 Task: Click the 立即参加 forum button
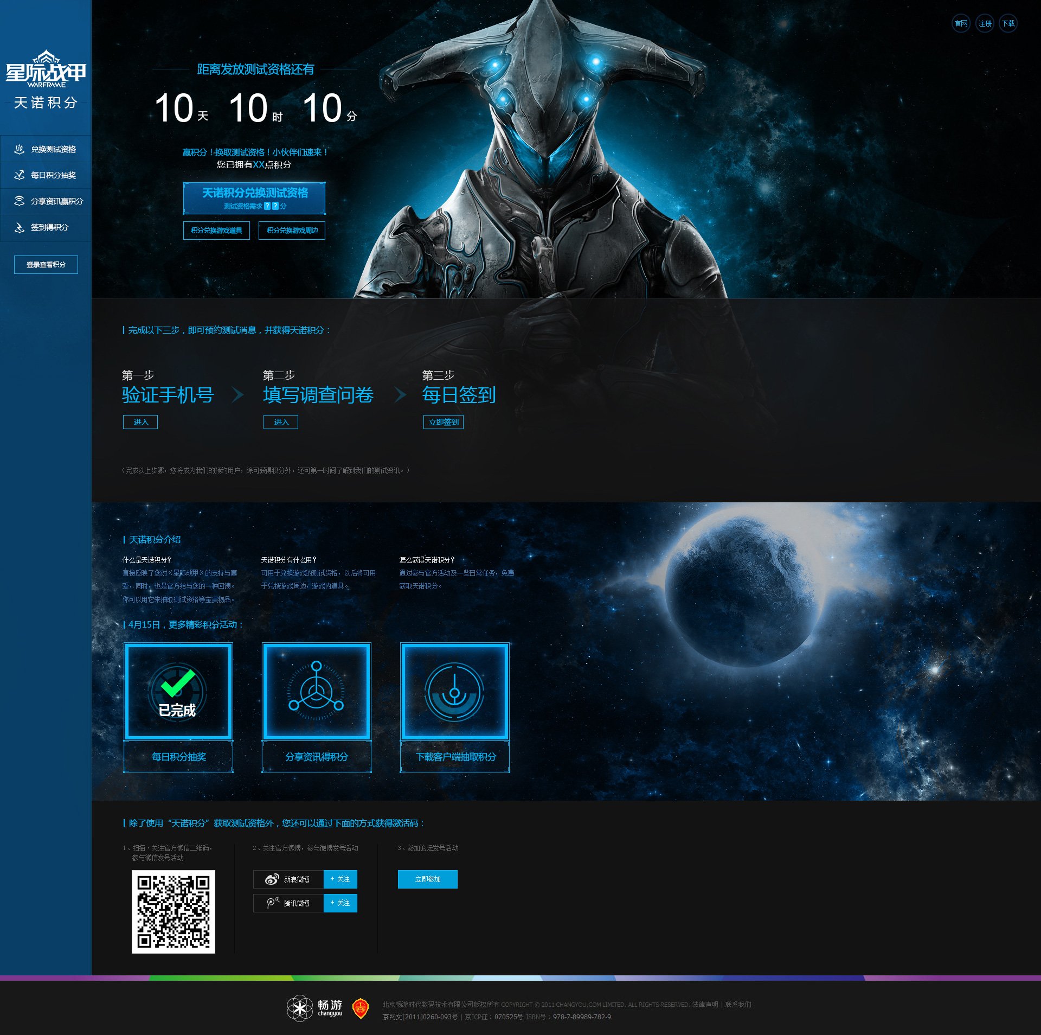428,879
